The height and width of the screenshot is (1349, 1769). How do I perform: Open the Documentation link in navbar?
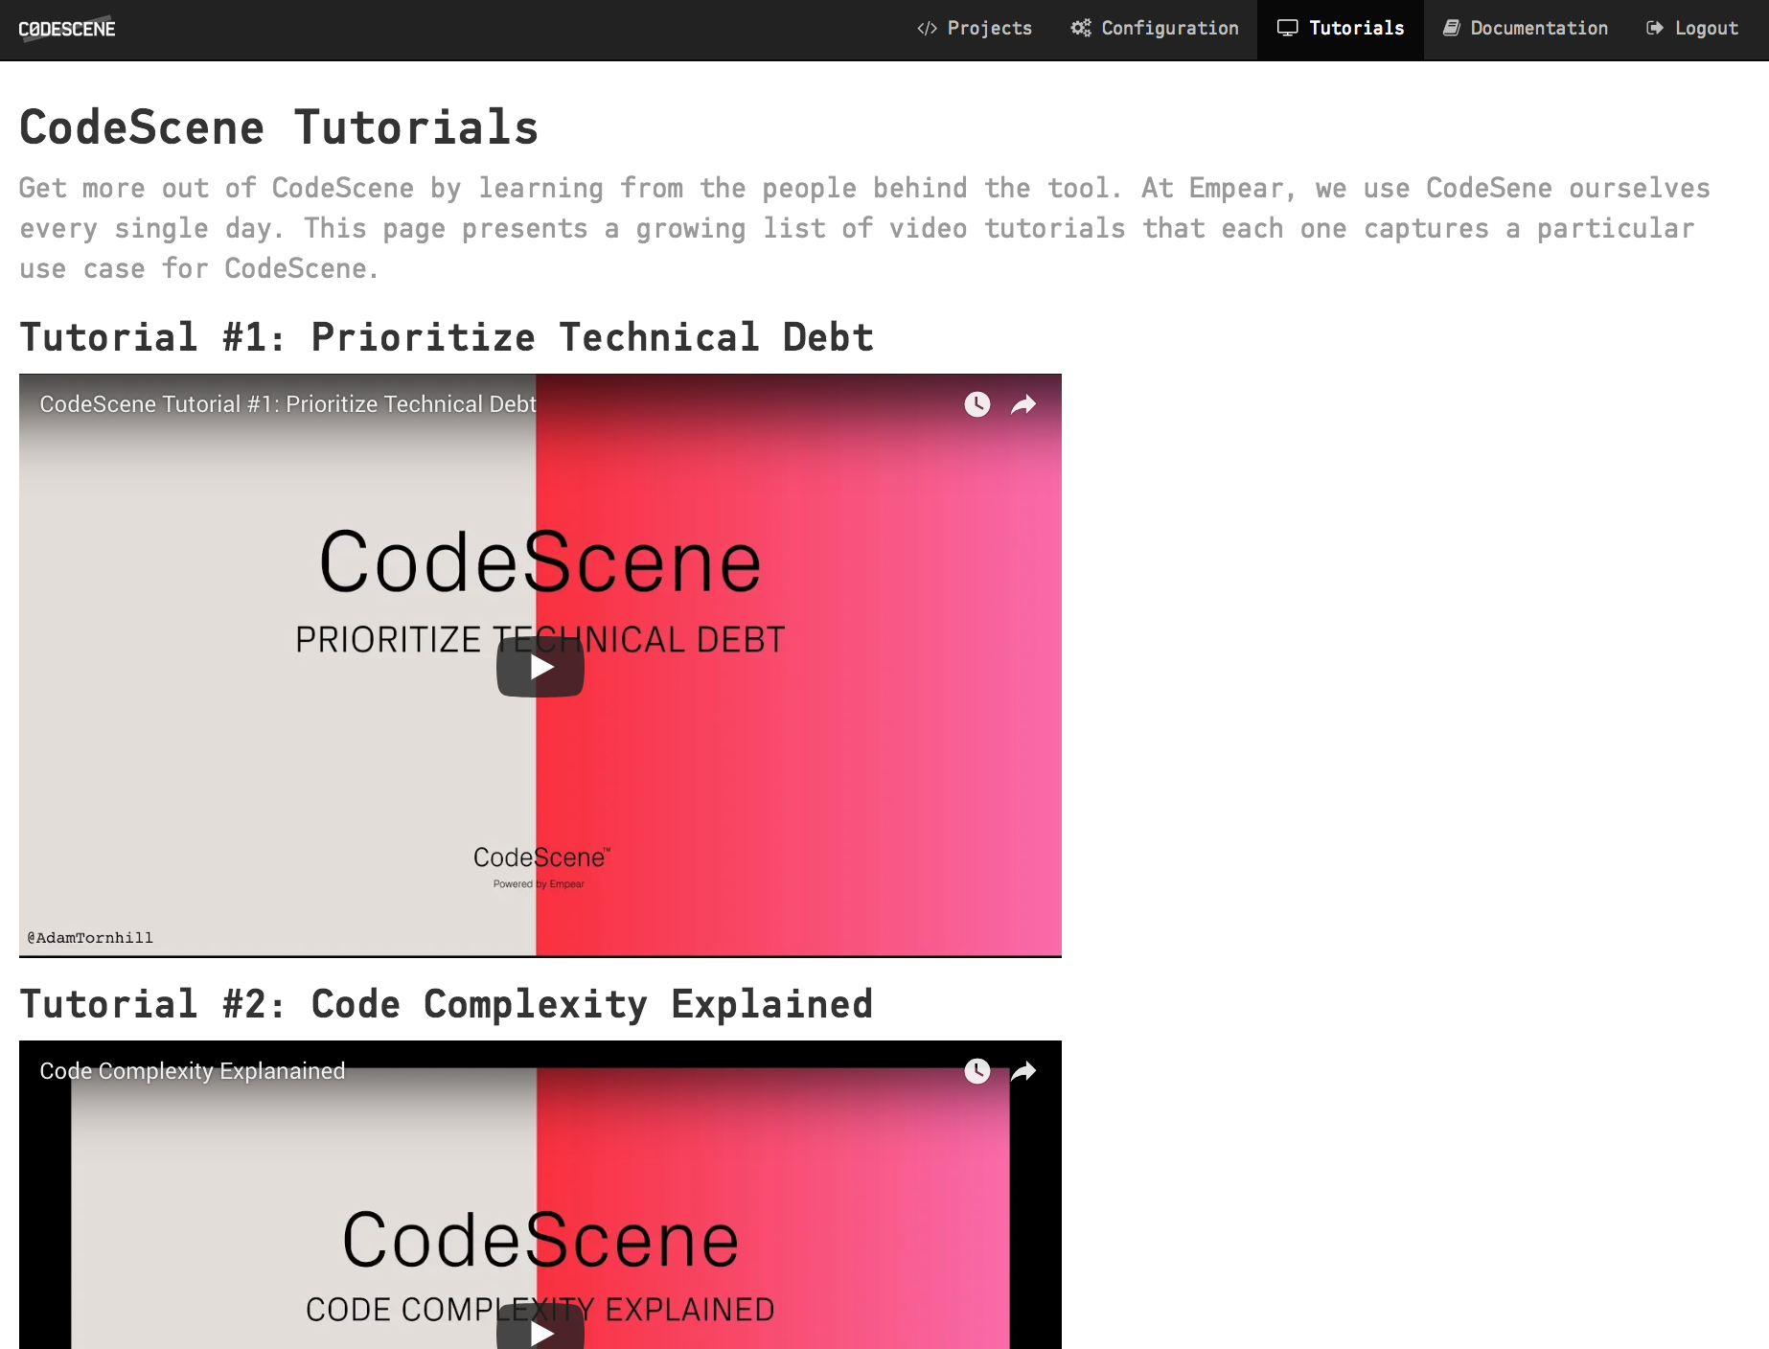1526,29
